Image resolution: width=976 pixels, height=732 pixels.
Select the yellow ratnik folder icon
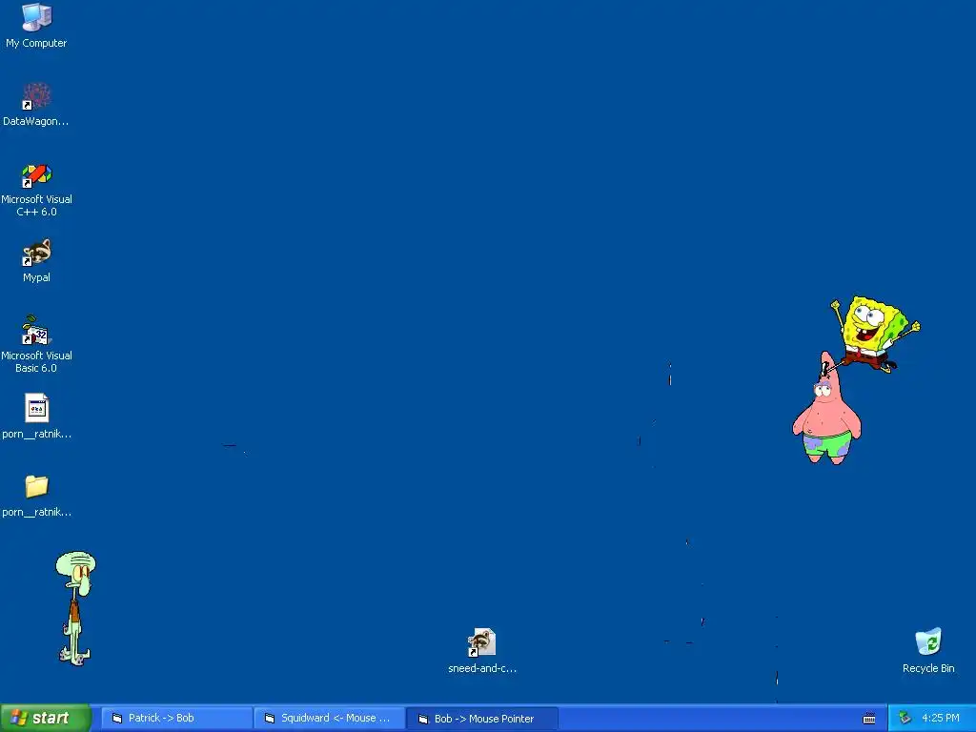(37, 487)
